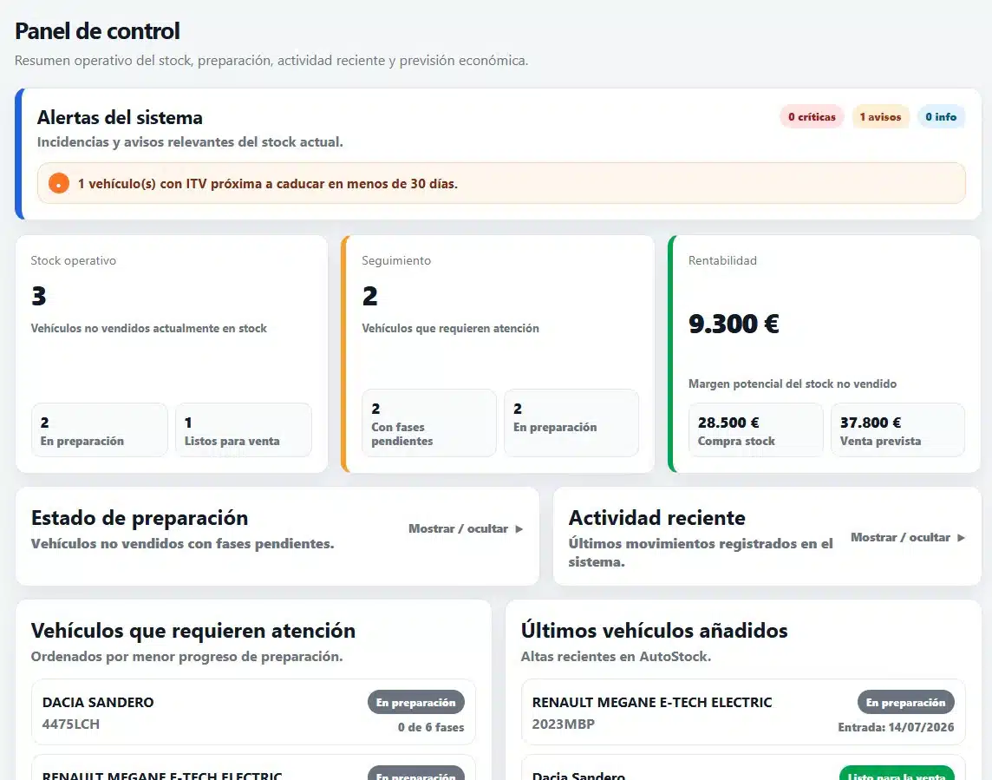This screenshot has height=780, width=992.
Task: Click 'Últimos vehículos añadidos' section heading
Action: coord(654,631)
